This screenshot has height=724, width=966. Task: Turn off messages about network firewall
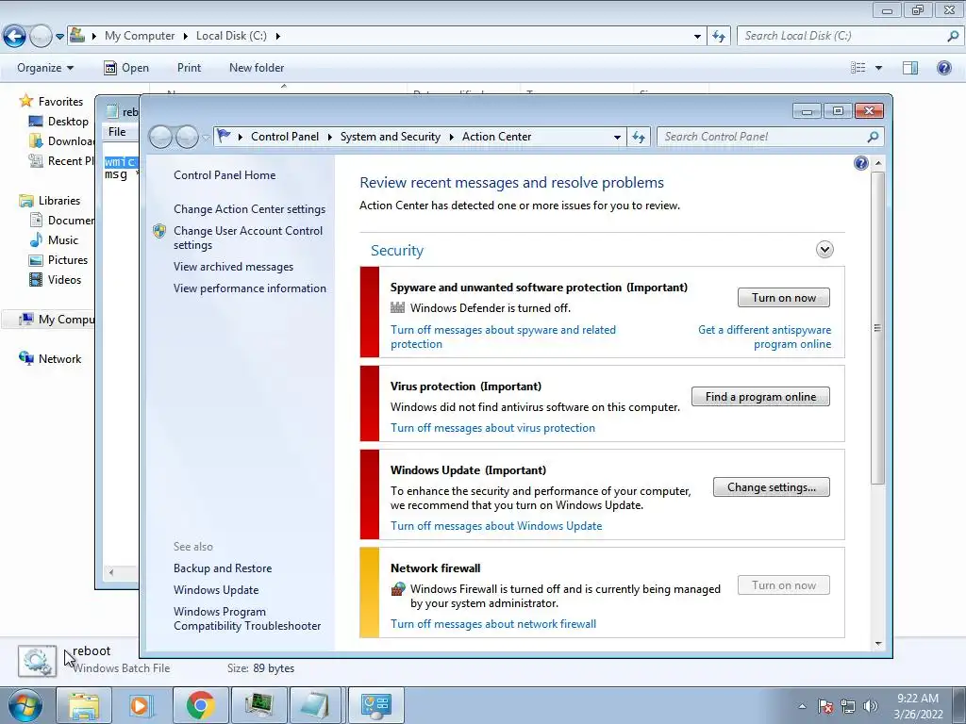click(492, 624)
